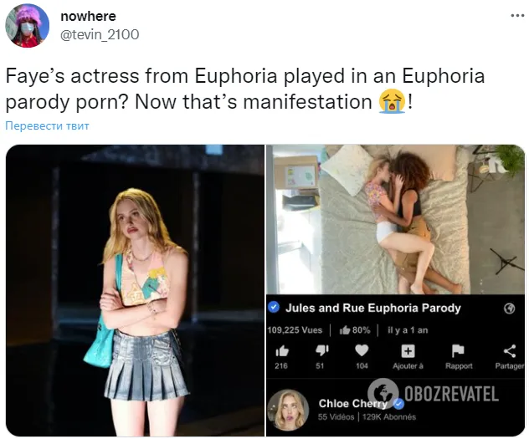Open the Chloe Cherry channel name
529x439 pixels.
[353, 403]
